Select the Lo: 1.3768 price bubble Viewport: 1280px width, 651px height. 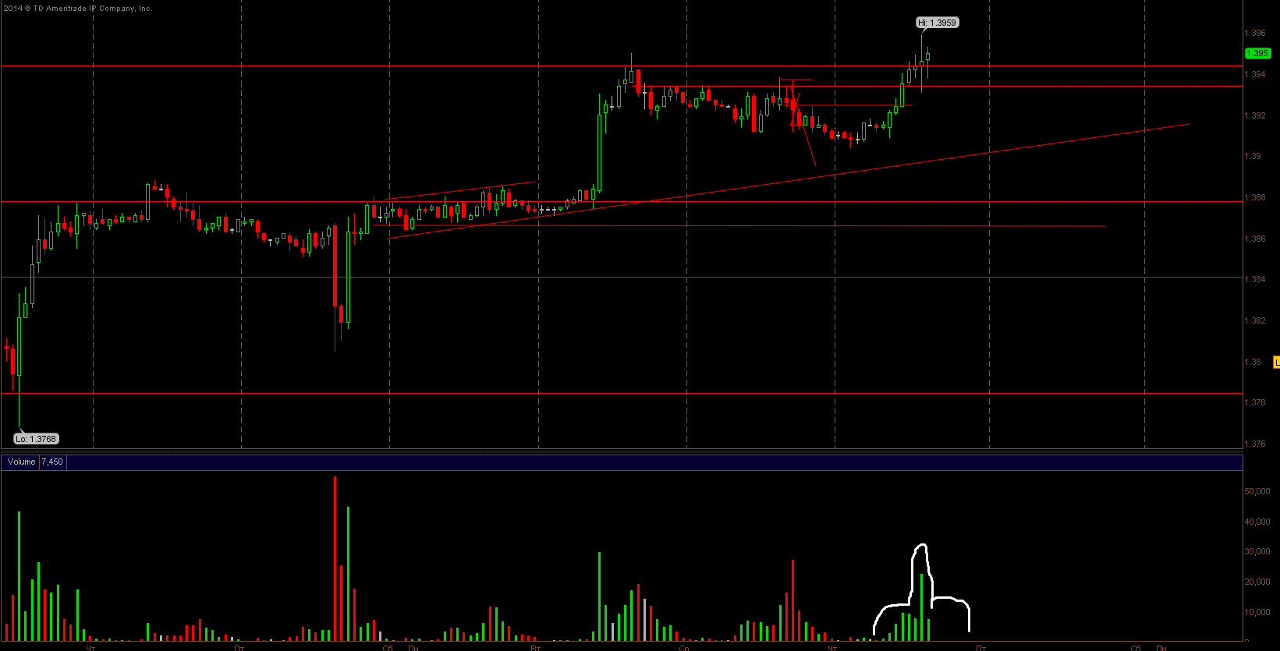pos(37,439)
